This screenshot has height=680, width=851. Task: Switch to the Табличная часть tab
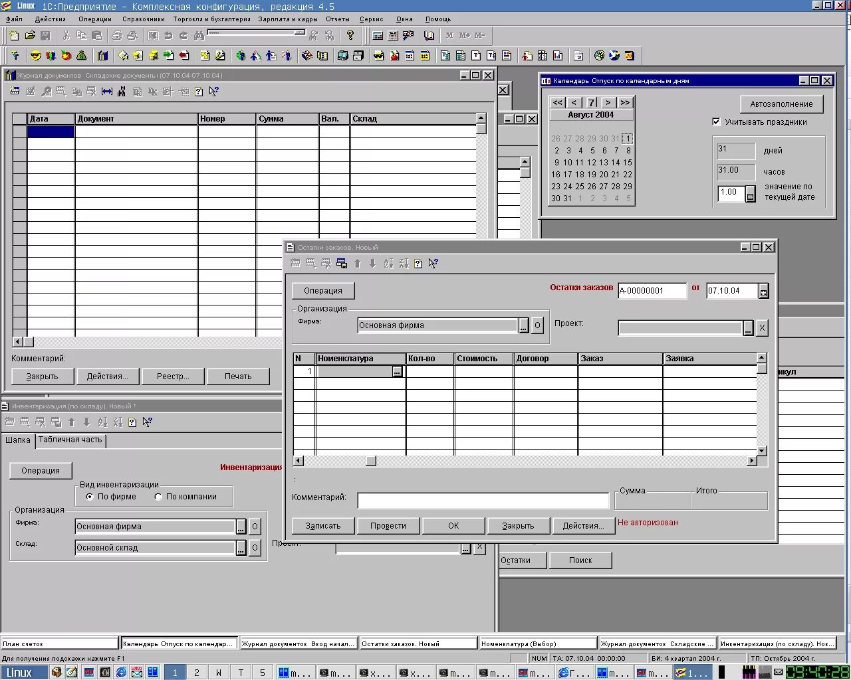click(70, 440)
